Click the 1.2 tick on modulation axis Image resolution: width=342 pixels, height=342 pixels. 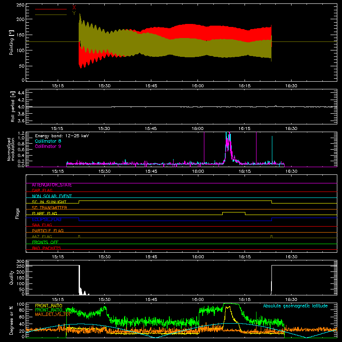point(21,133)
